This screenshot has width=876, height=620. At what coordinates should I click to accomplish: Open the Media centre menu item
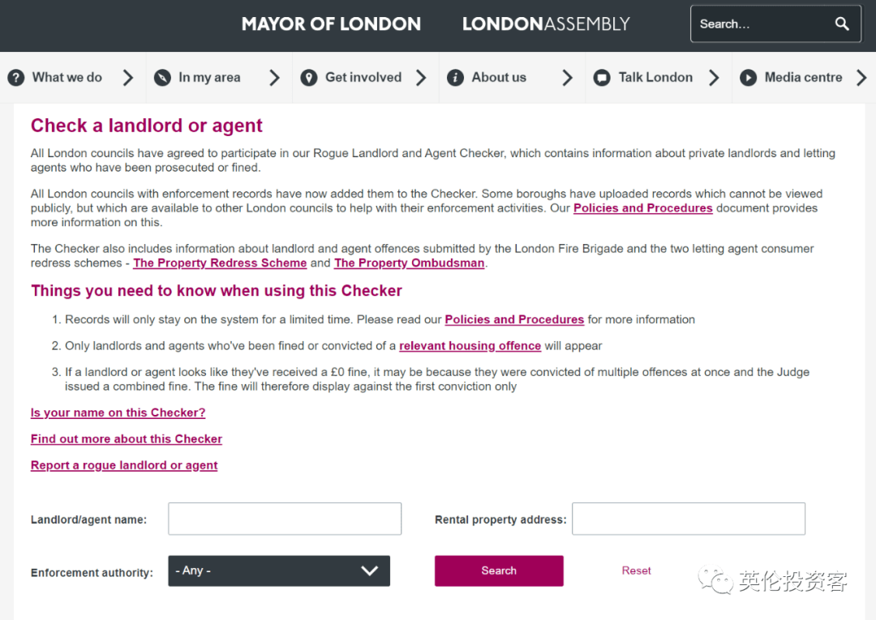[x=803, y=78]
